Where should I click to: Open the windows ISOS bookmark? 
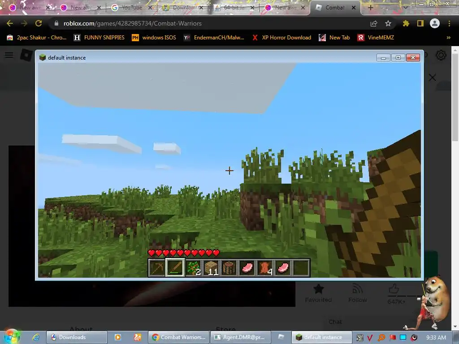click(154, 38)
